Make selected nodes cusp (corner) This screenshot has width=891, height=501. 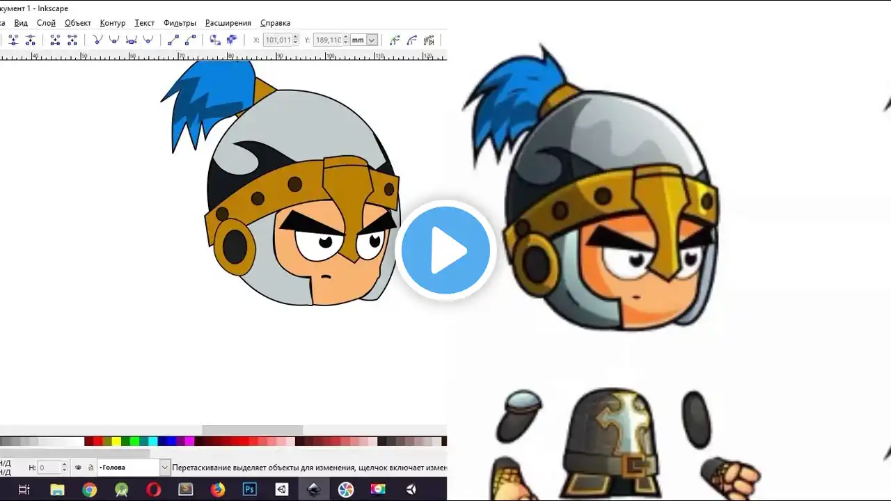point(97,40)
